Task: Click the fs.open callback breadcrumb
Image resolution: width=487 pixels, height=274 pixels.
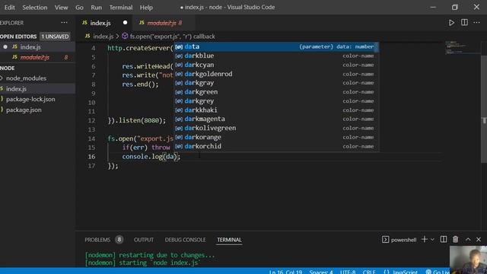Action: pyautogui.click(x=173, y=37)
